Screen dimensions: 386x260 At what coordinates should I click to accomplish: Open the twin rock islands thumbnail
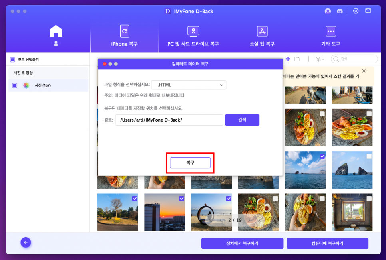(x=352, y=170)
